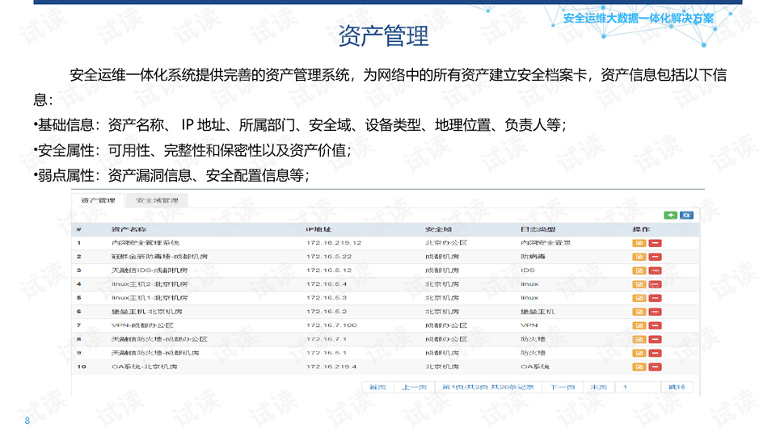776x436 pixels.
Task: Select IP cell 172.16.5.2
Action: 326,312
